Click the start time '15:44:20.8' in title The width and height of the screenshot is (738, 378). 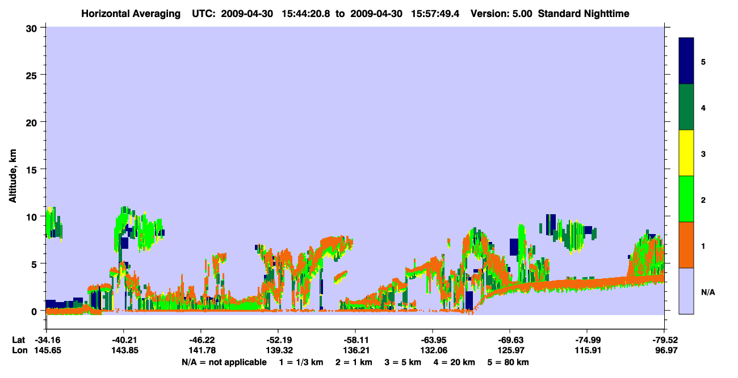click(305, 14)
